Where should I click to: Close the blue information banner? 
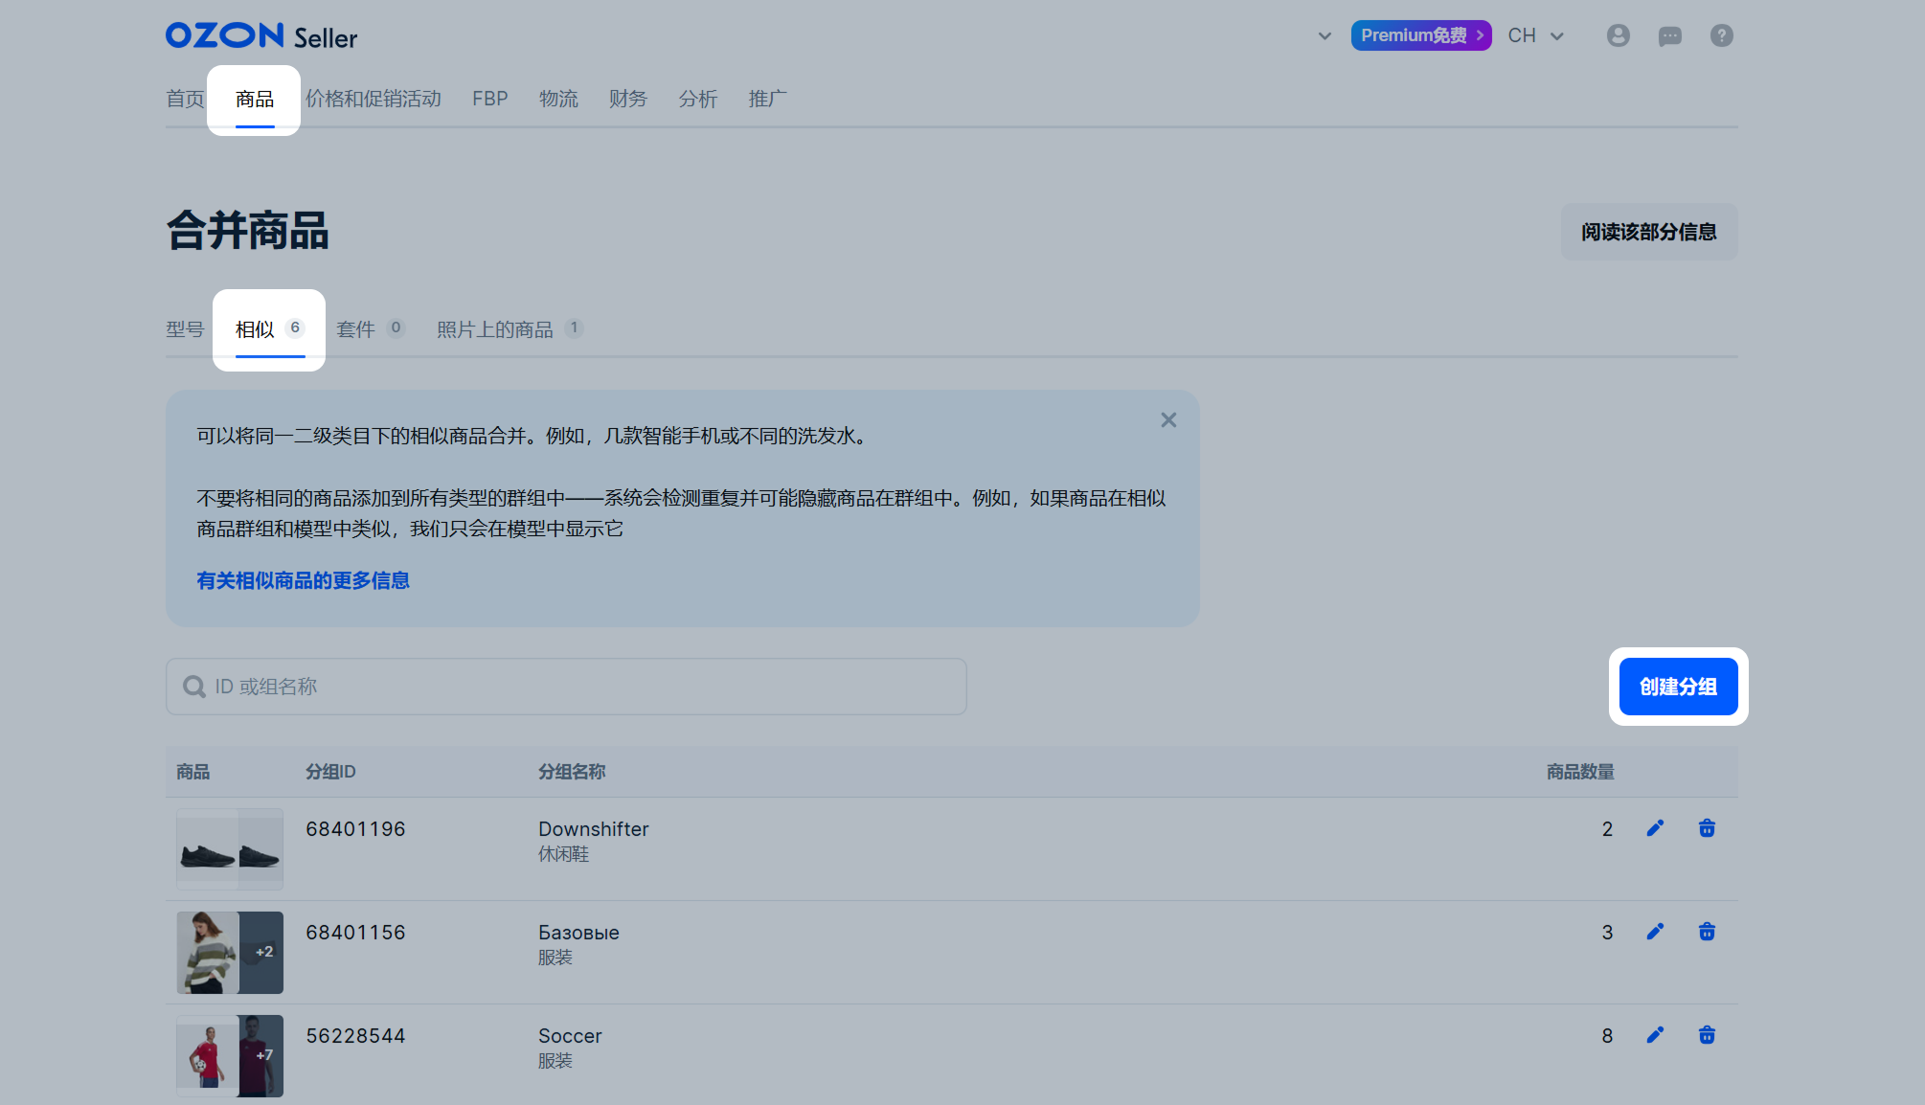click(x=1168, y=420)
